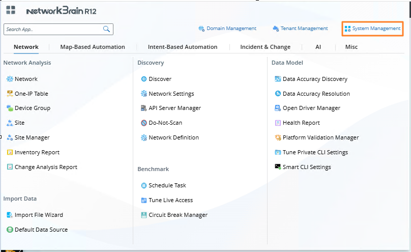The height and width of the screenshot is (252, 411).
Task: Click the API Server Manager icon
Action: click(x=144, y=108)
